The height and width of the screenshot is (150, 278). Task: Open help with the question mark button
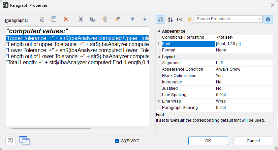point(10,141)
